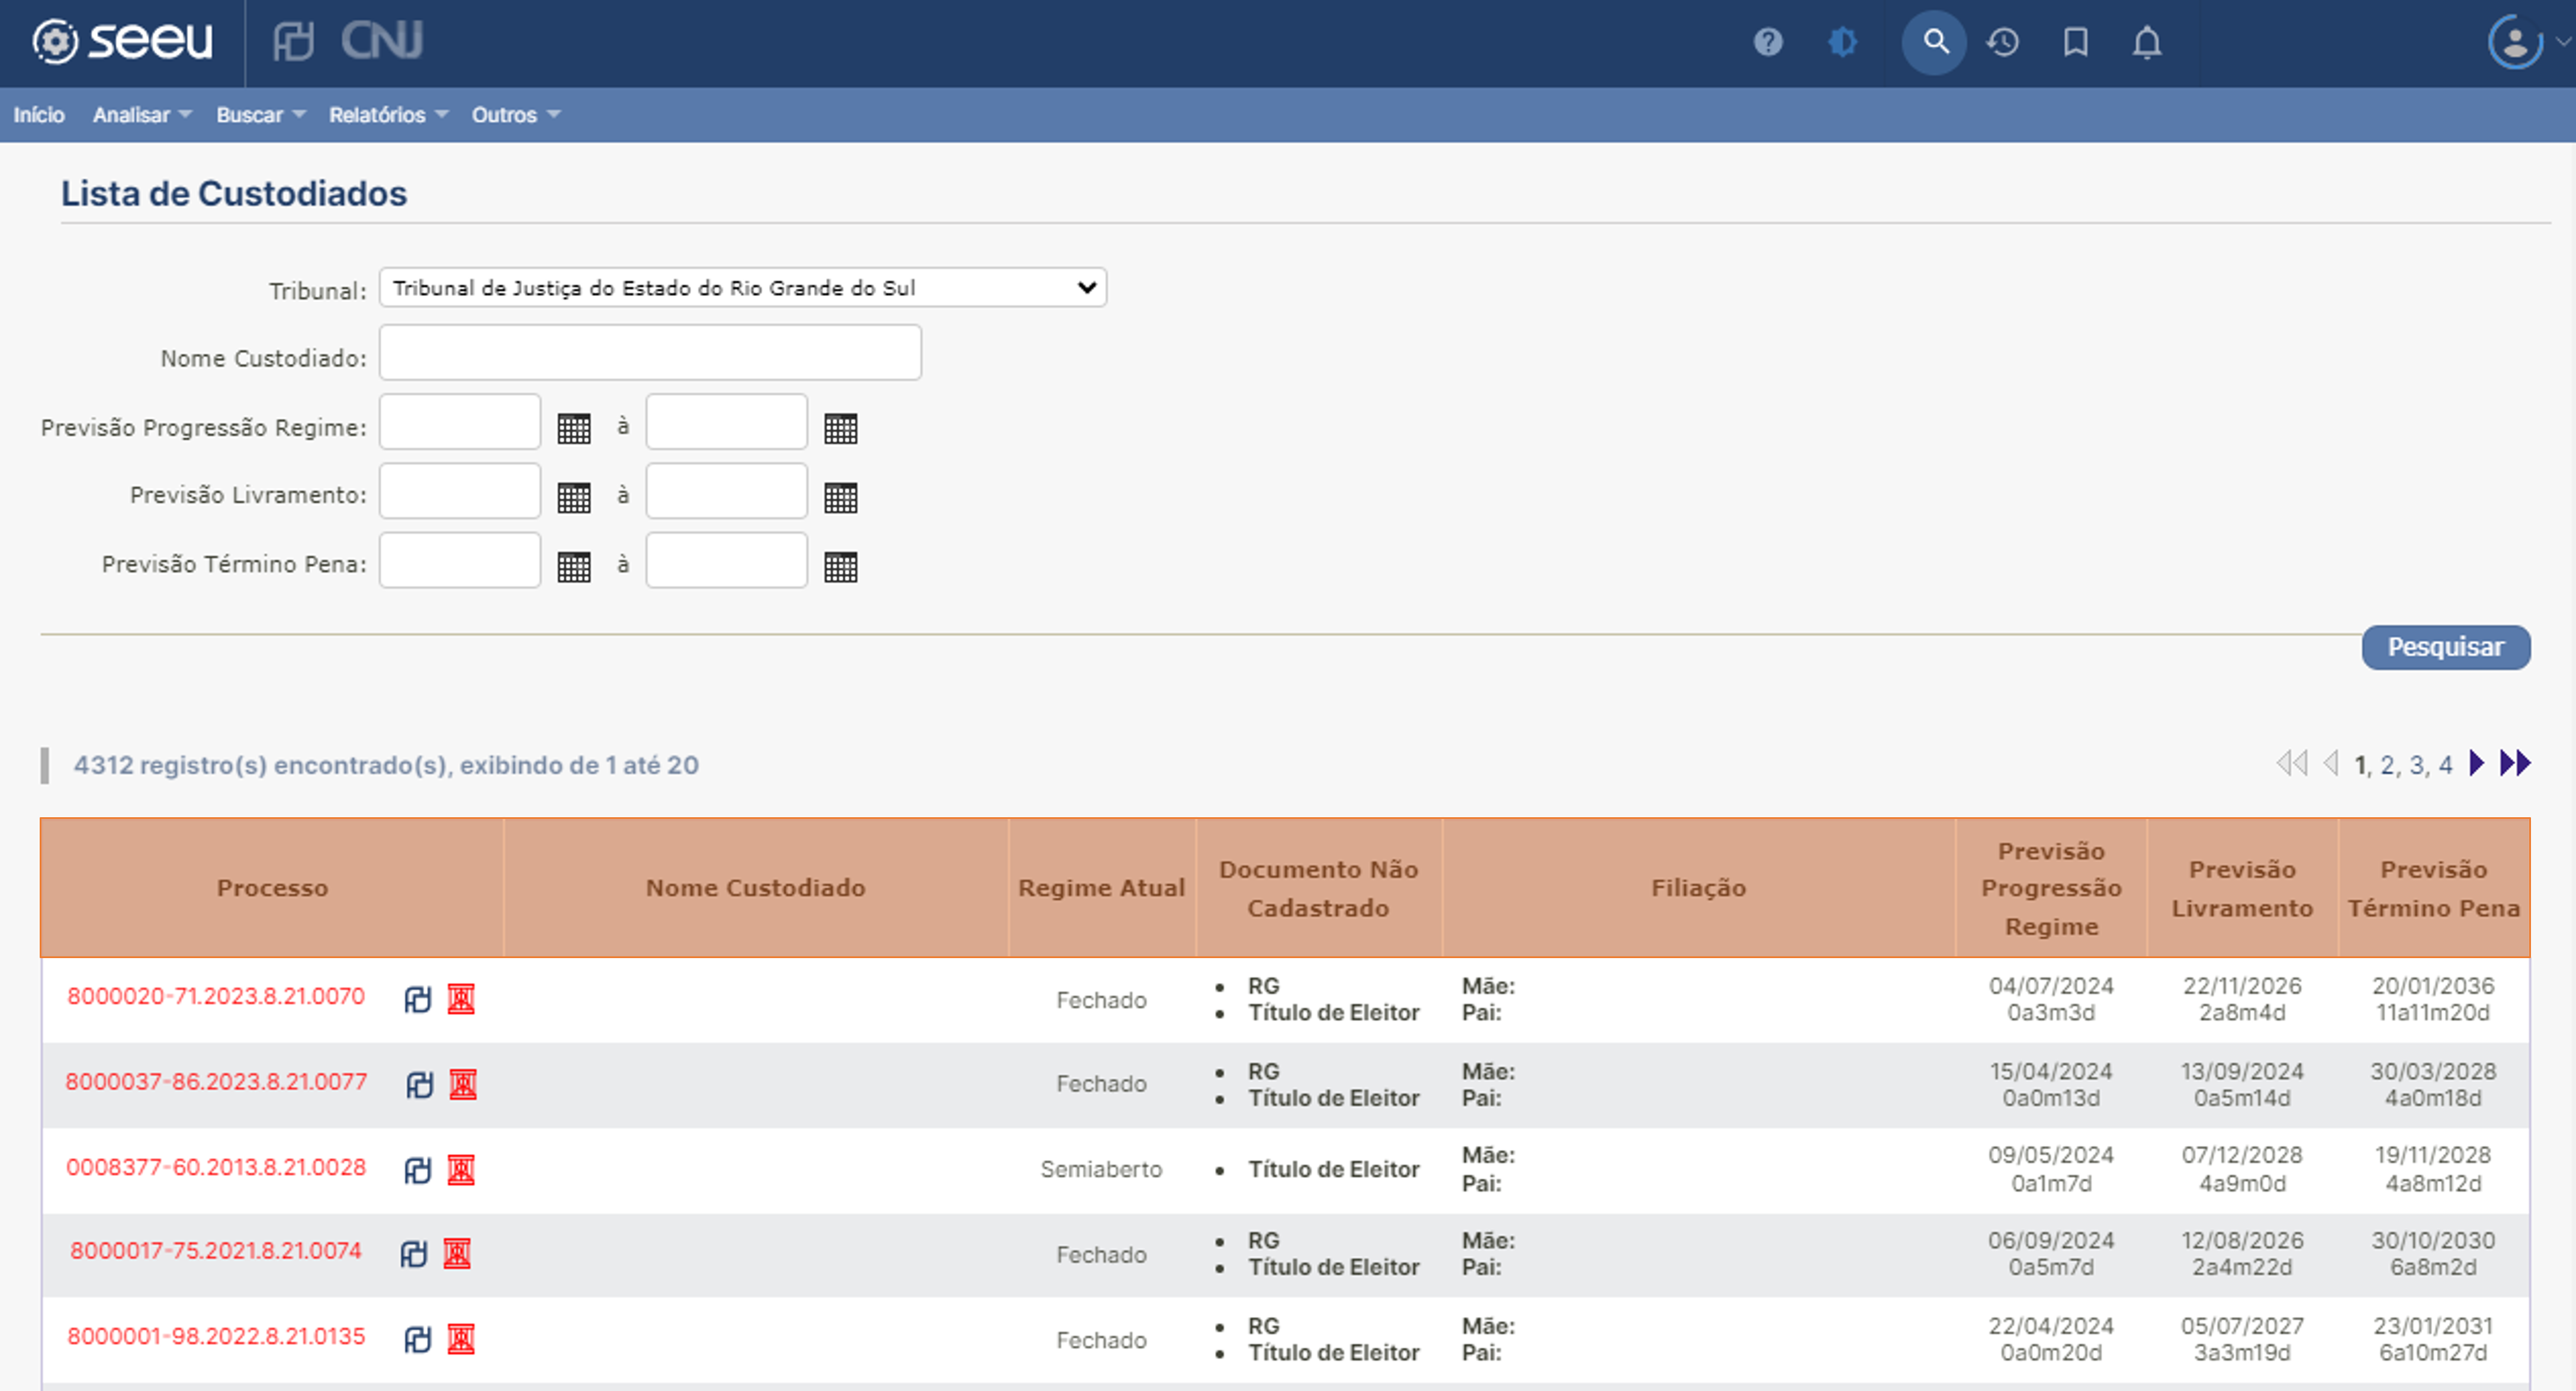Open the Buscar menu
The image size is (2576, 1391).
point(261,115)
